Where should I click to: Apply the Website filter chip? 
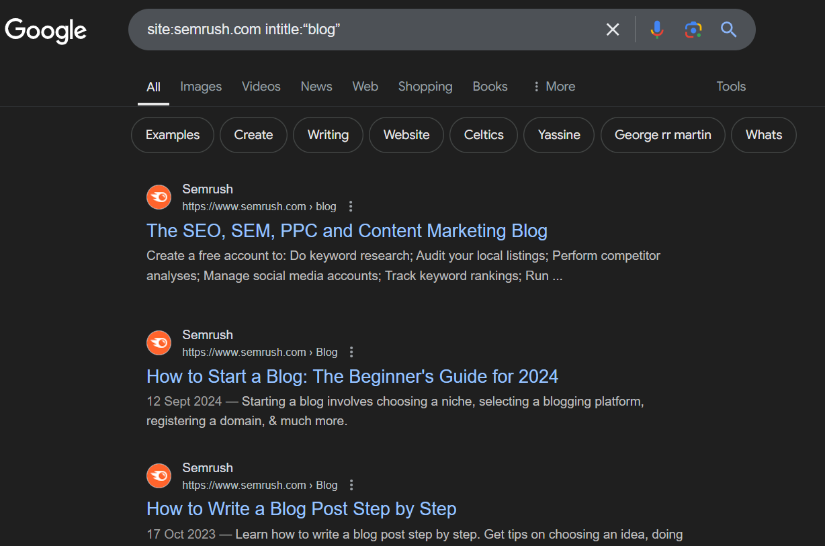406,135
